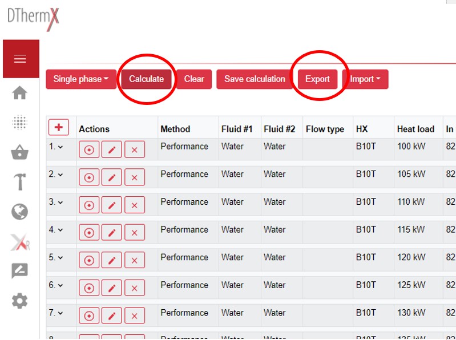Click the Export button

click(317, 79)
